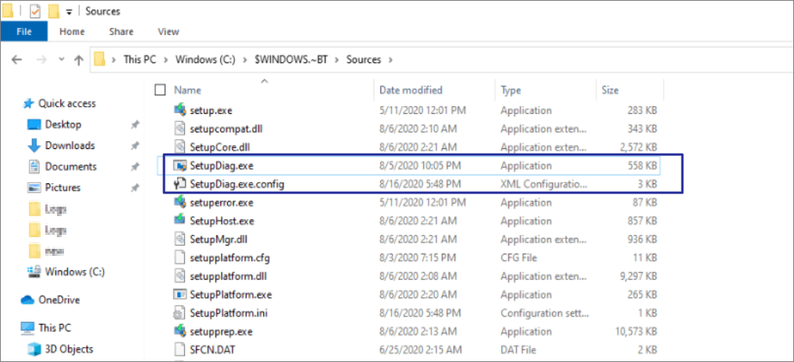Click the SetupHost.exe file icon
The image size is (794, 362).
coord(180,221)
